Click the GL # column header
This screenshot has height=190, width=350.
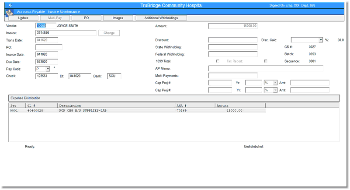coord(42,106)
